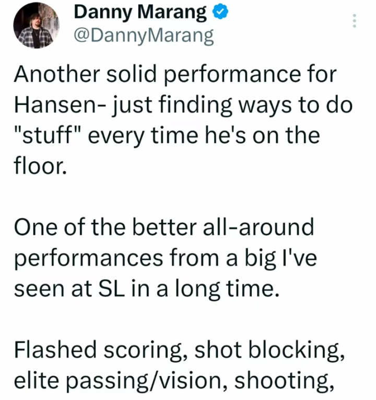
Task: Click the words "long time."
Action: point(228,290)
